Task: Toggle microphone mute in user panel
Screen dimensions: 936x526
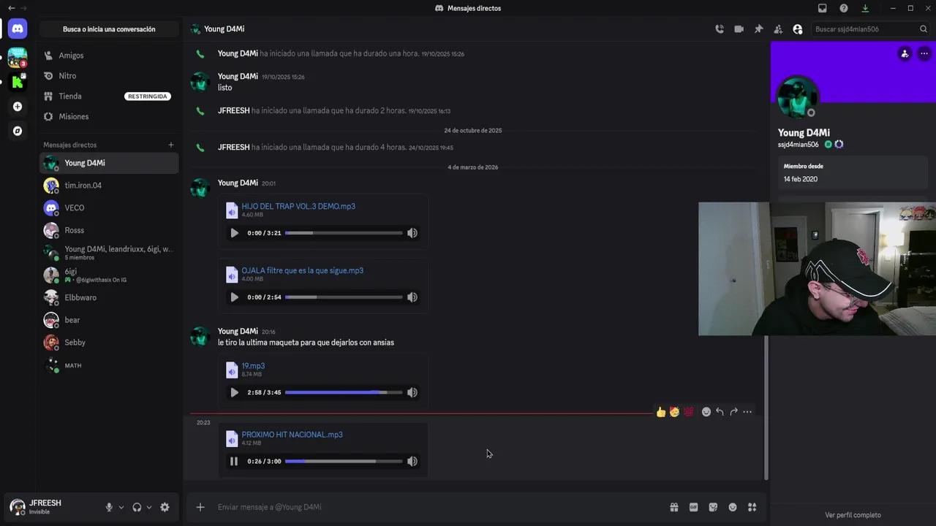Action: (109, 507)
